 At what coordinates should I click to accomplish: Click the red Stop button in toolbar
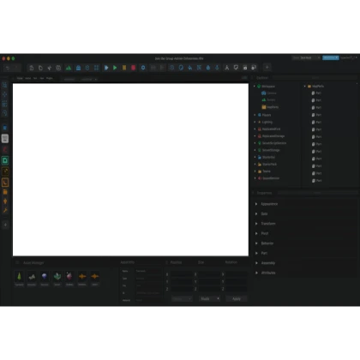click(x=133, y=68)
